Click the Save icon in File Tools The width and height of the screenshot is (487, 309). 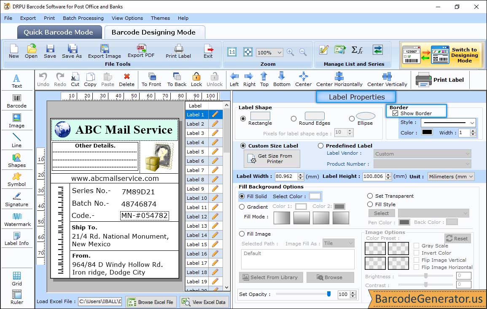click(x=50, y=51)
